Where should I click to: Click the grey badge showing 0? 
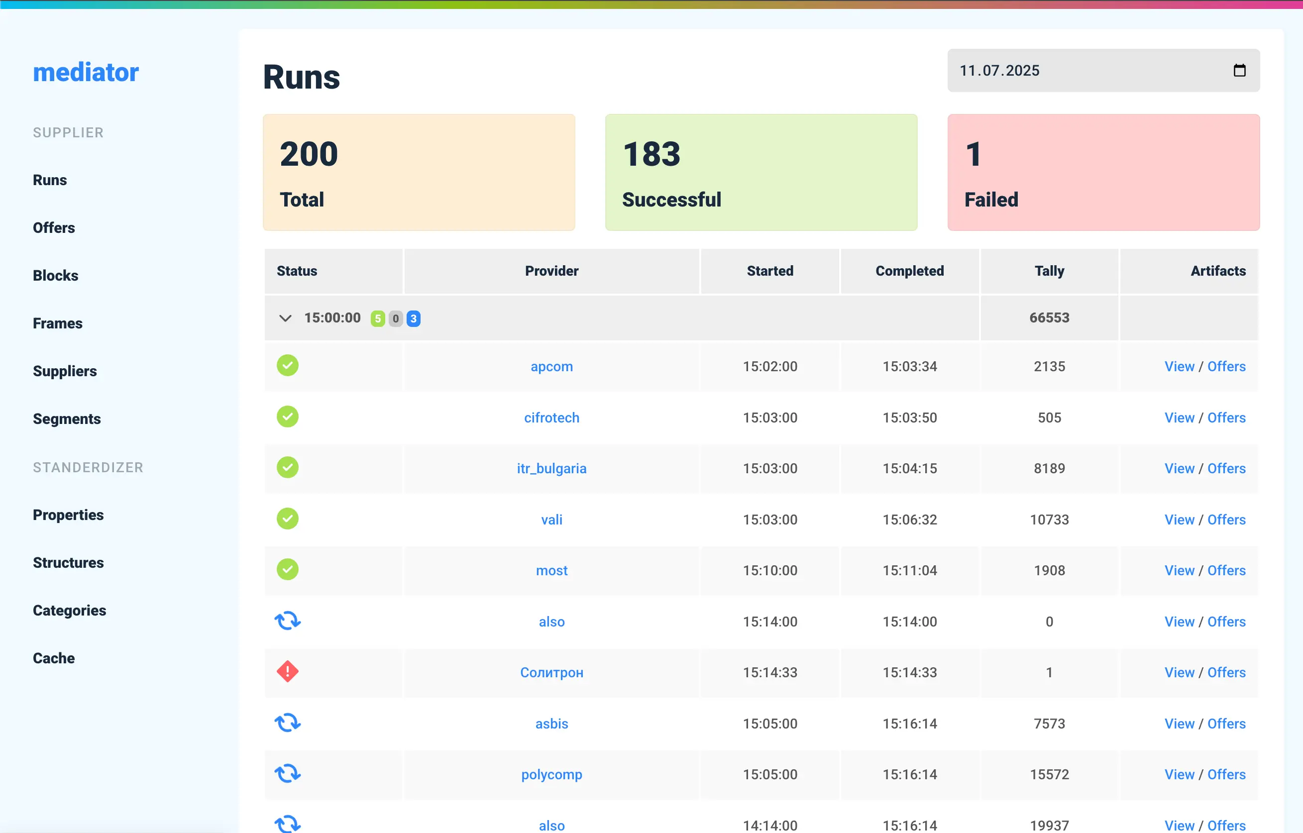coord(396,318)
